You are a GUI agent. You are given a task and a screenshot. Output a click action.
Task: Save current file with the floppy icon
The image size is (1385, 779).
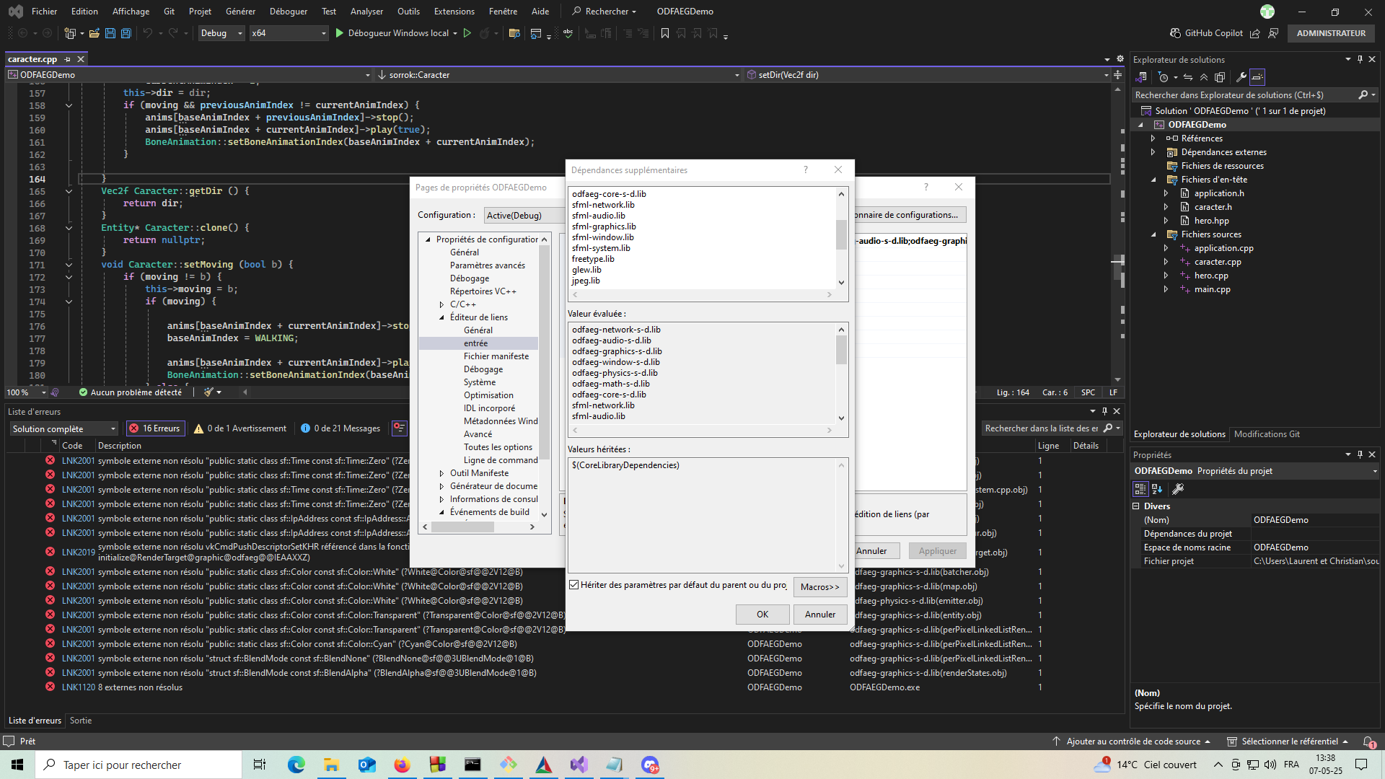(110, 33)
